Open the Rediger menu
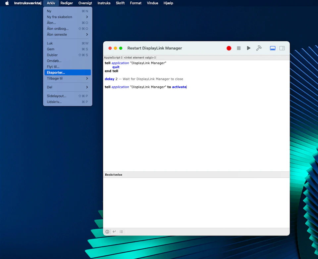 pyautogui.click(x=67, y=3)
